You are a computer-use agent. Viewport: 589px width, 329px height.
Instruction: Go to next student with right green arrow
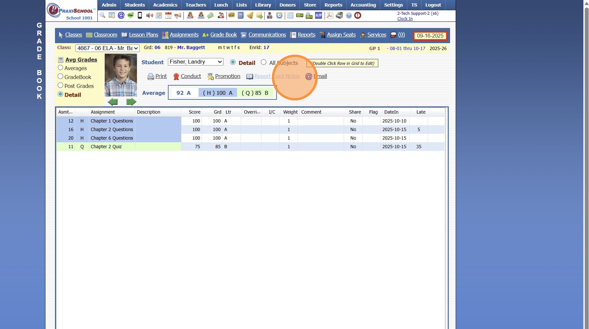[131, 102]
